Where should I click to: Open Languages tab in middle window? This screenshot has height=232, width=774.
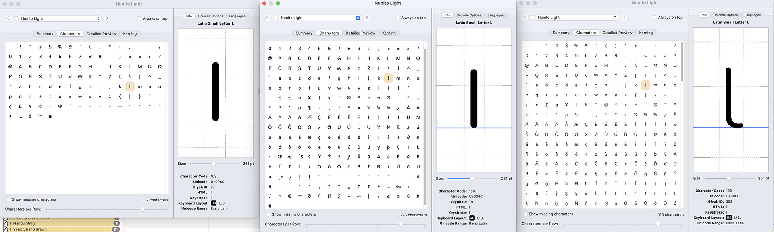[495, 15]
